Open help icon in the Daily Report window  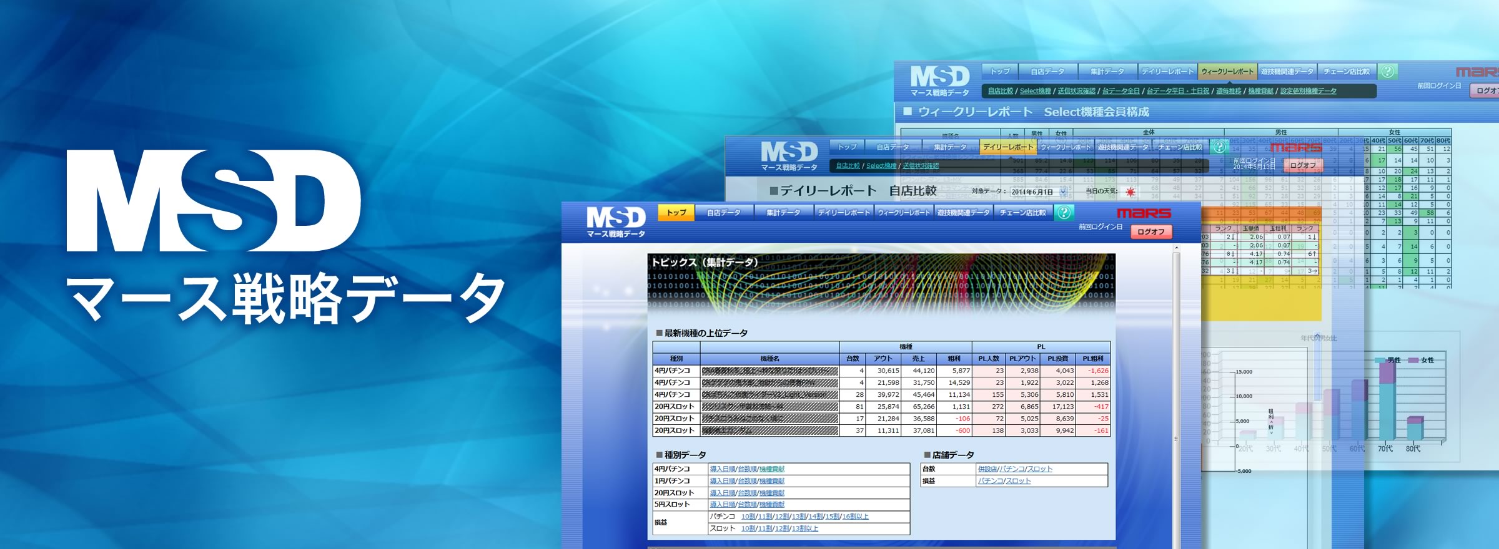1219,147
